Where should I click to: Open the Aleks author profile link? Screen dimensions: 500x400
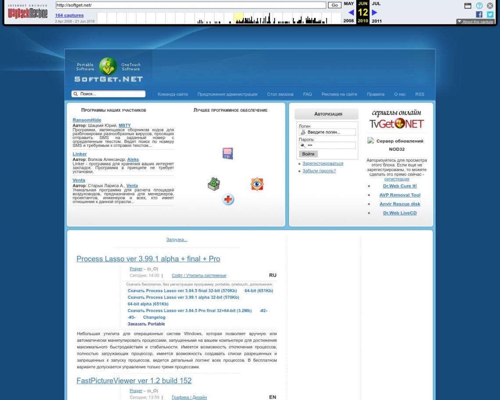point(133,159)
